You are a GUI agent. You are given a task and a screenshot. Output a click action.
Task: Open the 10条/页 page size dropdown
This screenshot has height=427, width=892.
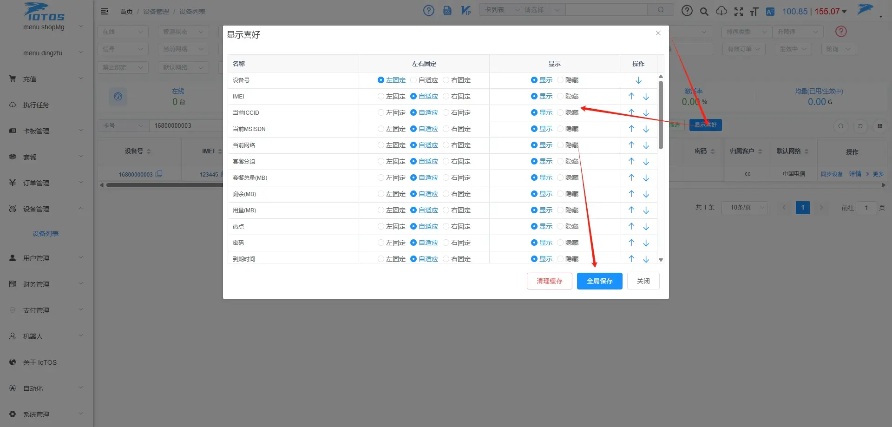tap(744, 208)
